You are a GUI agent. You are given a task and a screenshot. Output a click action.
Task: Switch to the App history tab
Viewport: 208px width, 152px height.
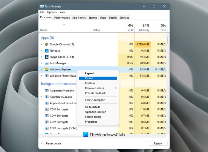click(x=79, y=18)
